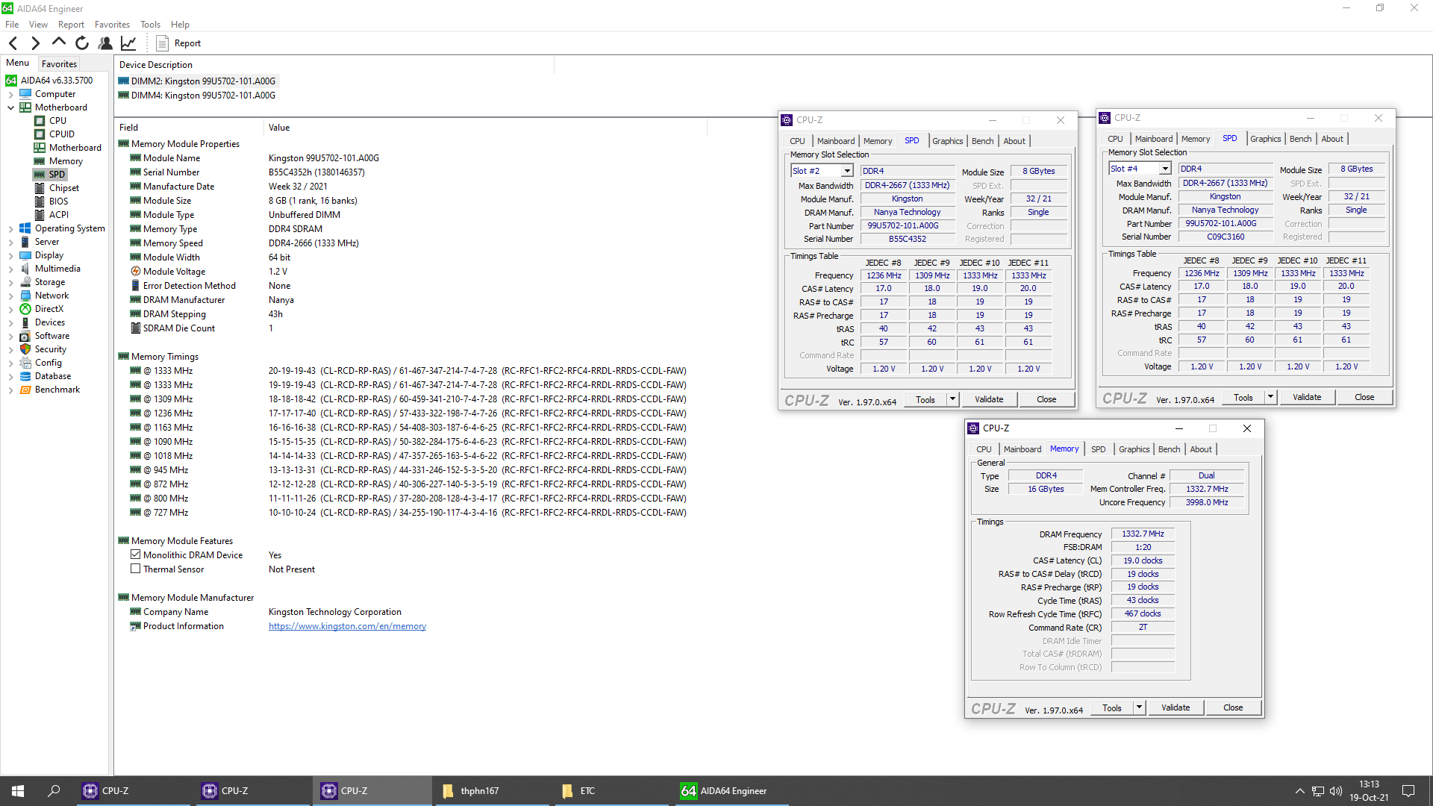Toggle the Monolithic DRAM Device checkbox

pyautogui.click(x=136, y=554)
